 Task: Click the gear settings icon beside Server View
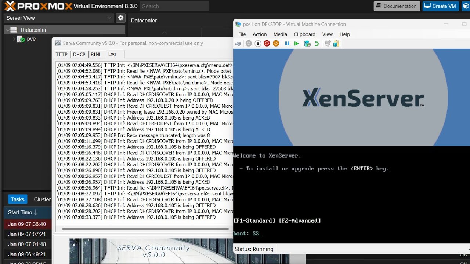pyautogui.click(x=120, y=18)
